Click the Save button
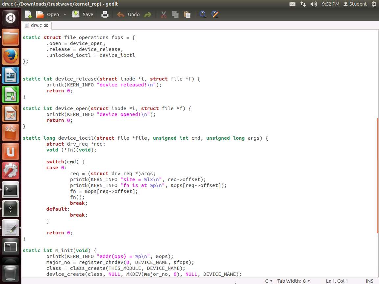The width and height of the screenshot is (379, 284). [x=83, y=14]
